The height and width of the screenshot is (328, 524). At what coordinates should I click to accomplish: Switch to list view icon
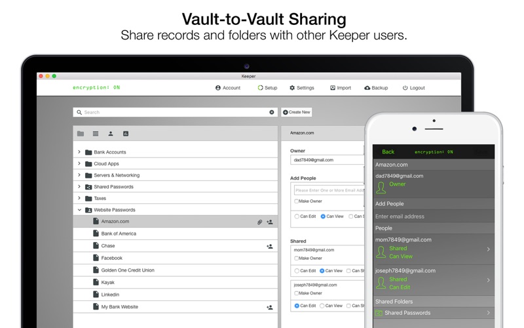click(96, 134)
